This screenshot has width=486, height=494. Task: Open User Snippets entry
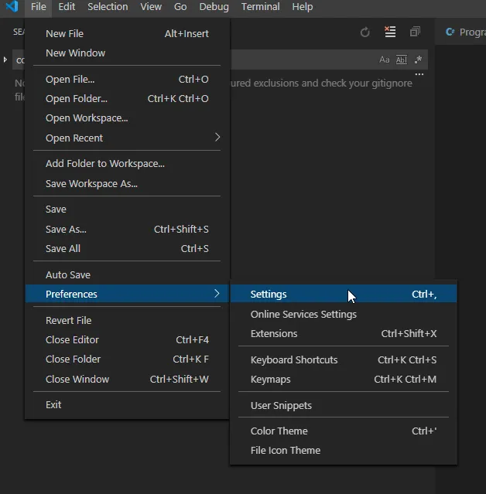point(344,405)
